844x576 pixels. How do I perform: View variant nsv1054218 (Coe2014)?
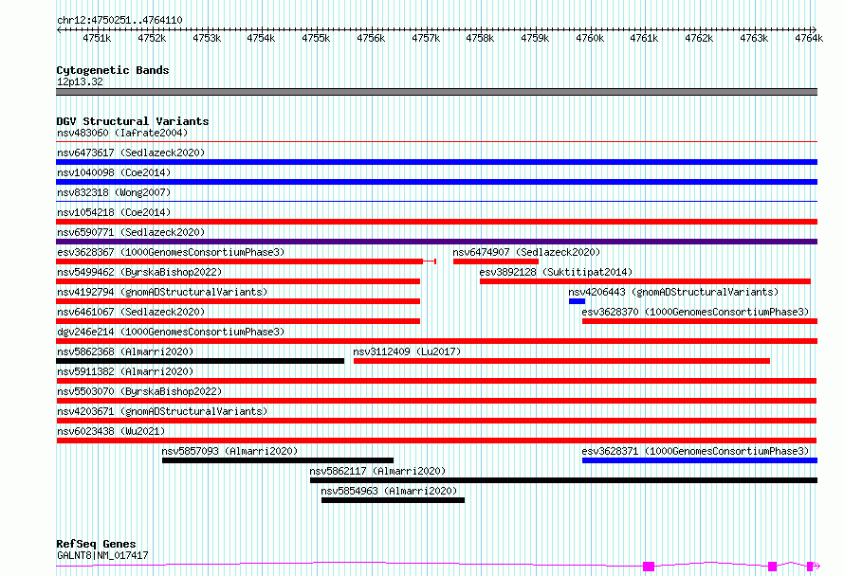114,212
